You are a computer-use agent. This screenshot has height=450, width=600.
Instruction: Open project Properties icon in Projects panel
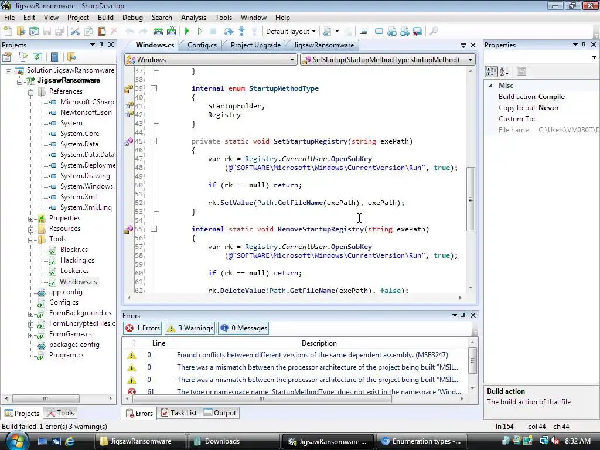pyautogui.click(x=7, y=57)
